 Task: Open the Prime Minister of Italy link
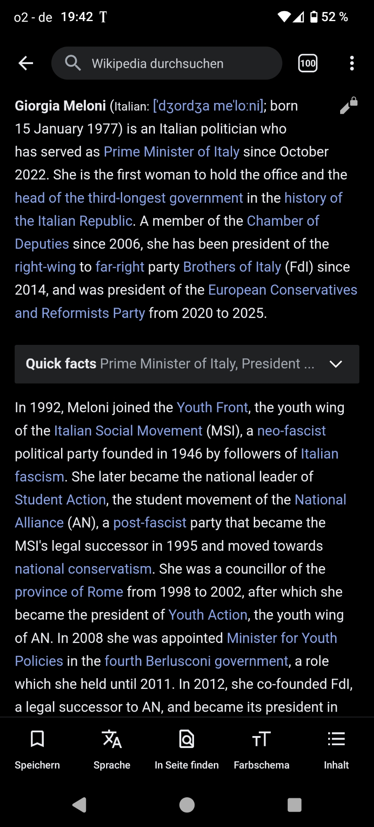[x=171, y=152]
